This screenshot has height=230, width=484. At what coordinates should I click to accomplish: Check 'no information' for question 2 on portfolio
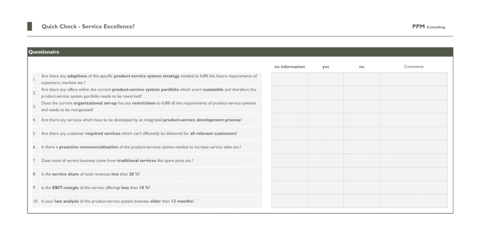pos(289,93)
